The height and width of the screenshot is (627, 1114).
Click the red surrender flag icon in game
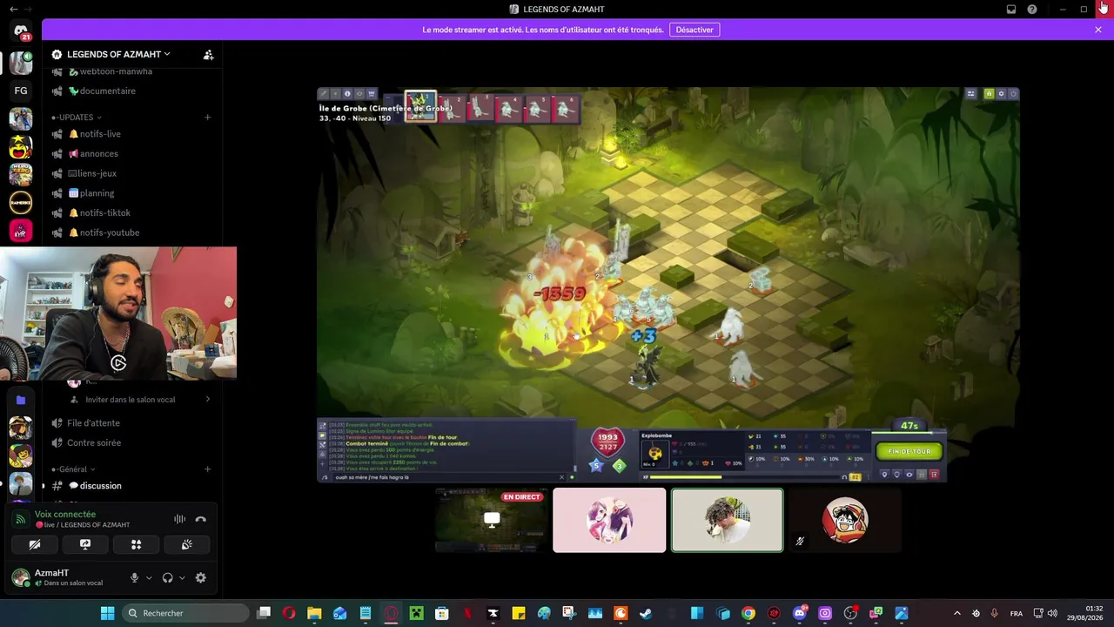pos(935,475)
